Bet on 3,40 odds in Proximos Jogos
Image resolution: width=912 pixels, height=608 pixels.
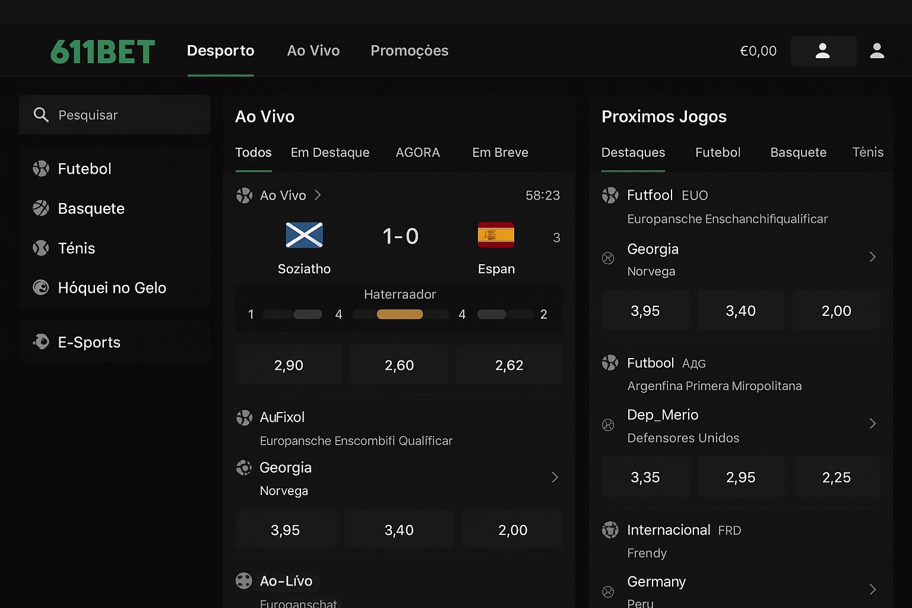pos(741,311)
